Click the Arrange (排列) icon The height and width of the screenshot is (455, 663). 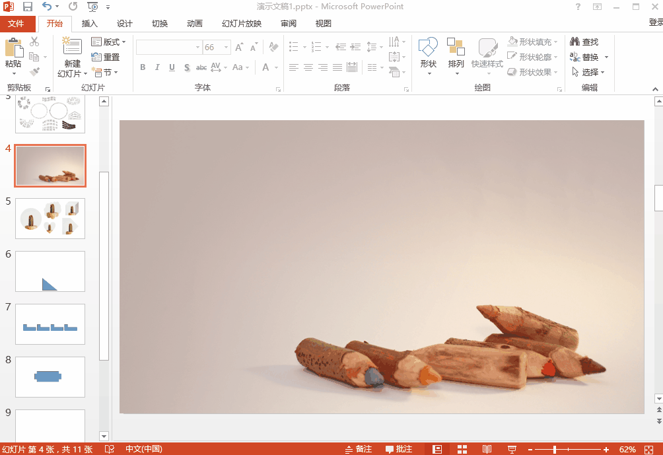[456, 49]
